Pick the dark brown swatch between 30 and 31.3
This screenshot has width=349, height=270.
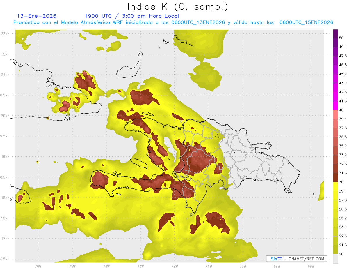(335, 177)
